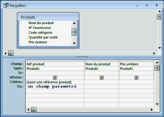Open Table cell Produits under Nom du produit
The image size is (164, 117).
(102, 69)
